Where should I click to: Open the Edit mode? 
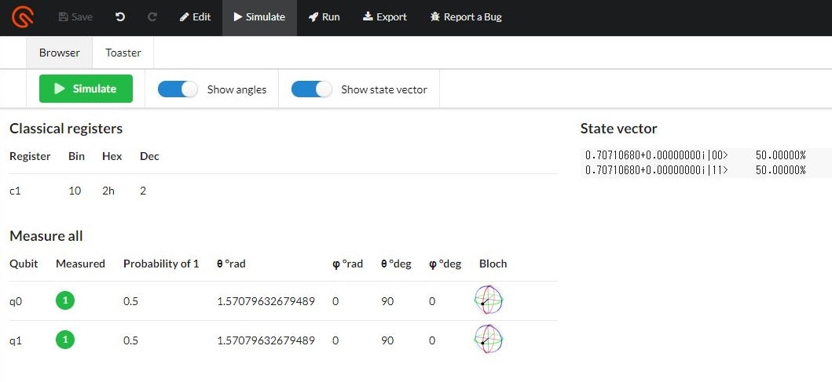tap(196, 17)
